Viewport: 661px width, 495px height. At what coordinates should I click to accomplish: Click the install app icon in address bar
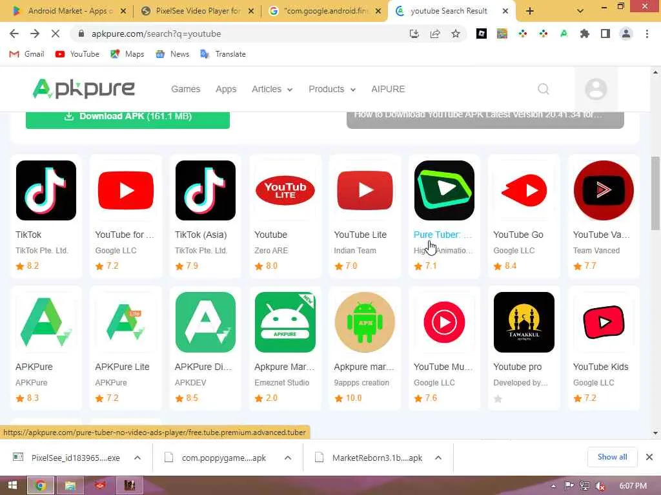[x=414, y=34]
